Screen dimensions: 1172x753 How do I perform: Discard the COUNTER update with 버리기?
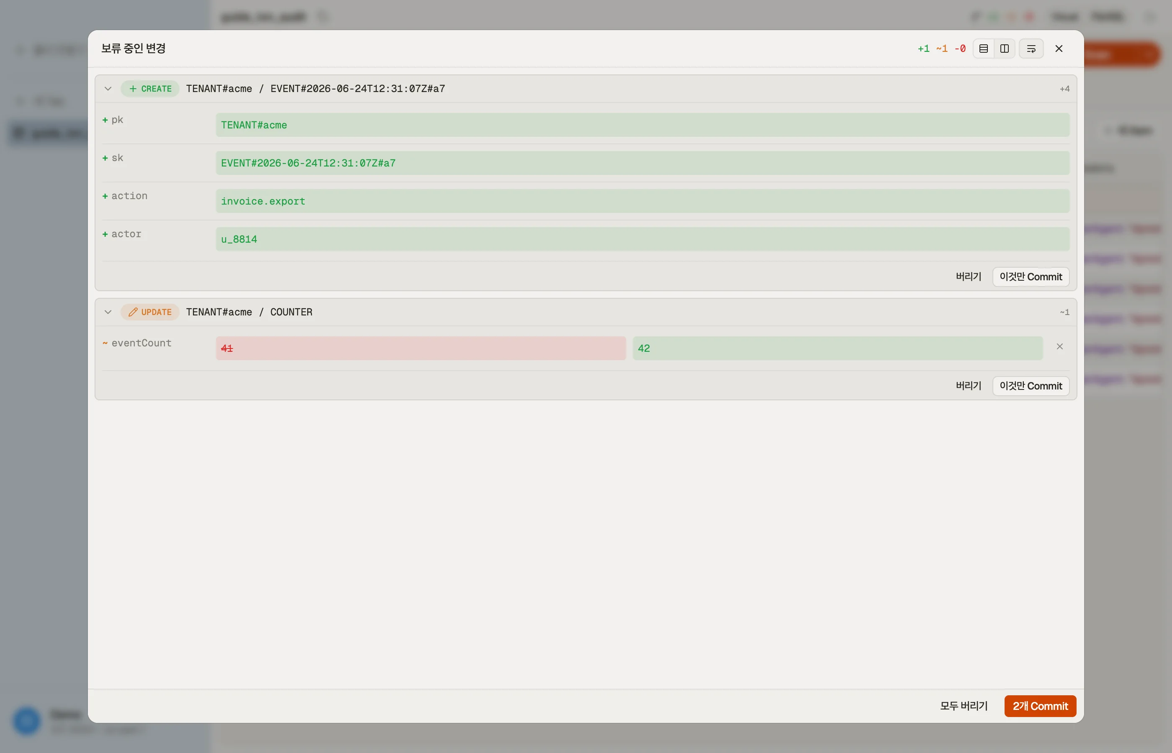coord(969,386)
